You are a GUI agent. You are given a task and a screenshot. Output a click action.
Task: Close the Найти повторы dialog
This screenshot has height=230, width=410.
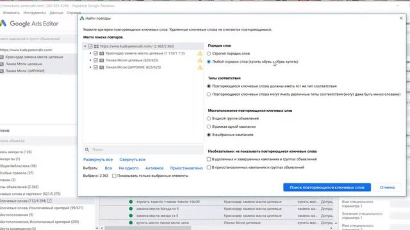[401, 18]
